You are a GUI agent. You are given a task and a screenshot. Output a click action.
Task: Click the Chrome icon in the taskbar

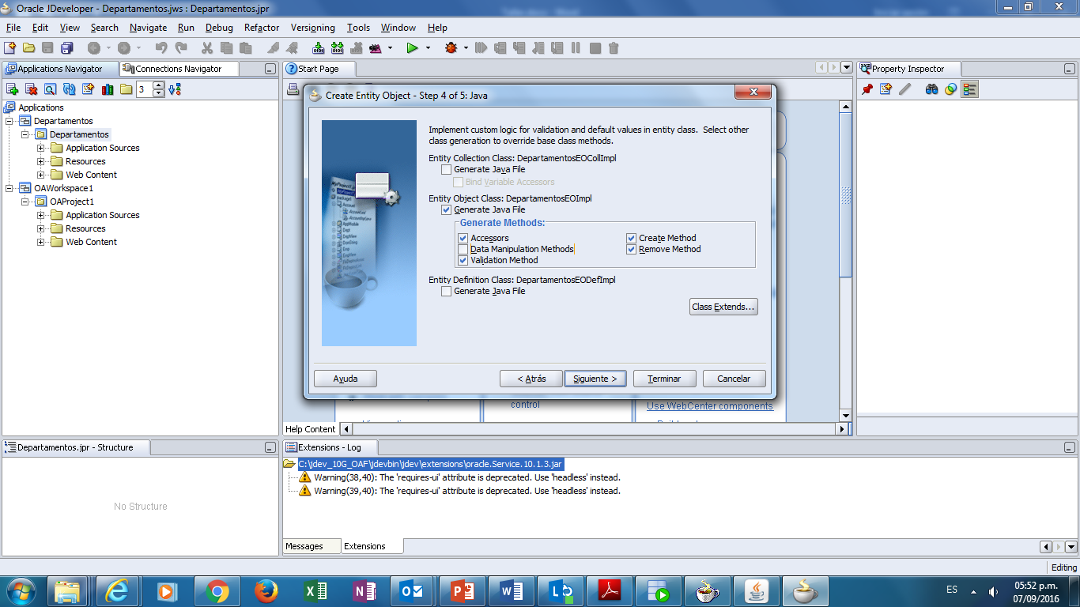[x=218, y=590]
